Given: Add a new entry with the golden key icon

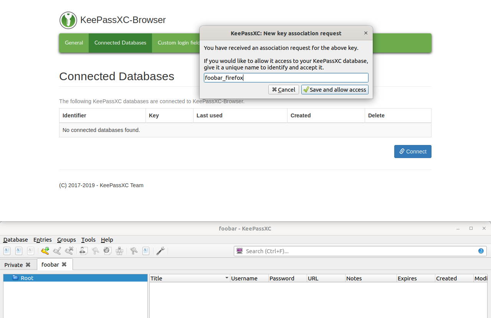Looking at the screenshot, I should point(45,251).
